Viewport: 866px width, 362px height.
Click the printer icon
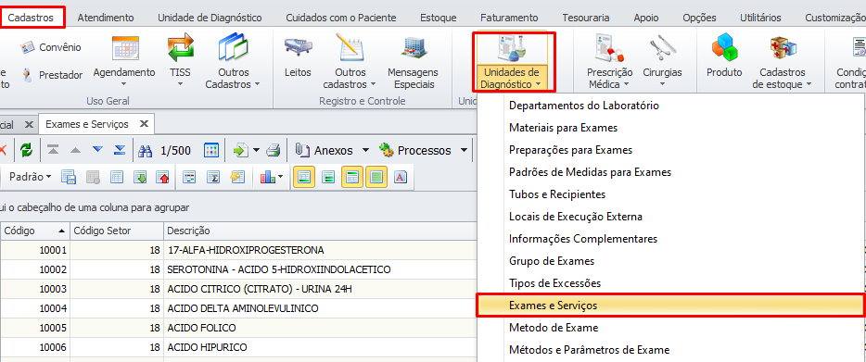coord(274,150)
